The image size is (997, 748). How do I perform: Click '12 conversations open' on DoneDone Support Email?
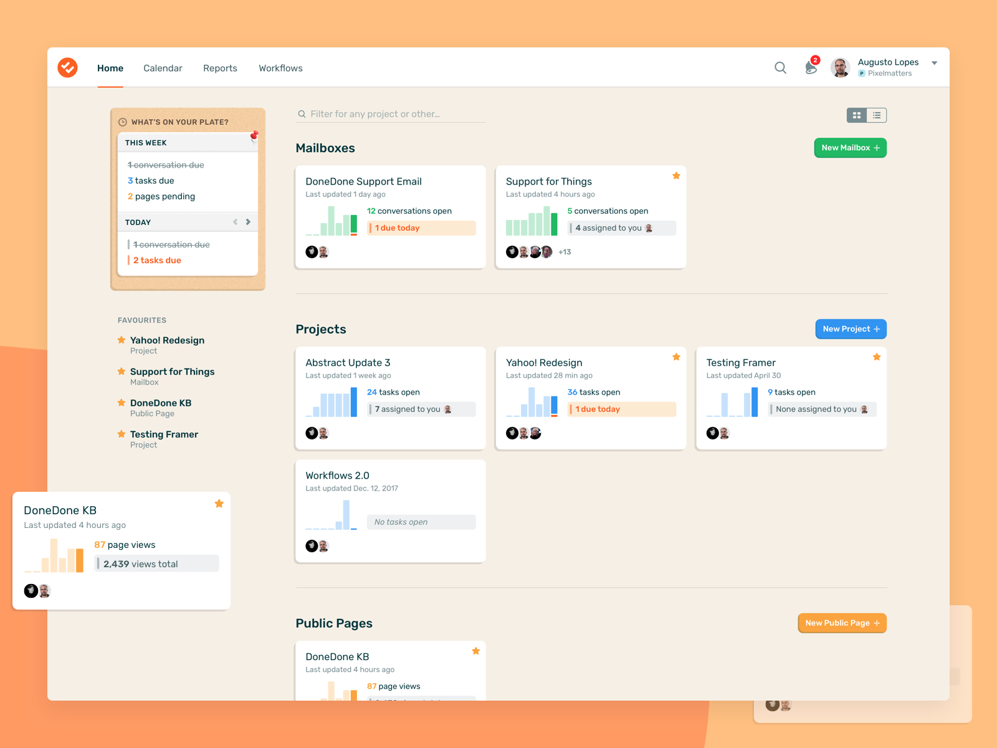point(409,211)
